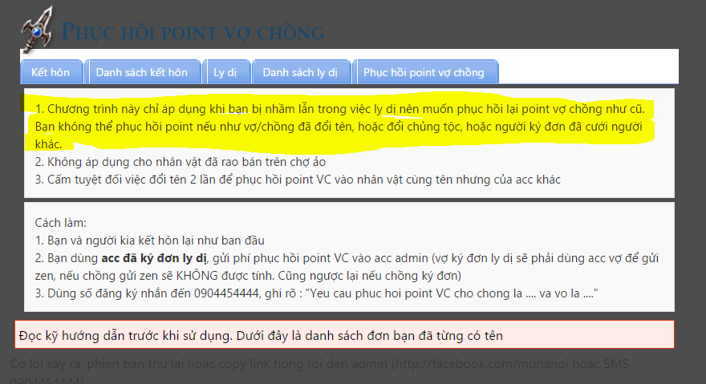This screenshot has height=384, width=706.
Task: Open the Danh sách ly dị tab
Action: [x=301, y=72]
